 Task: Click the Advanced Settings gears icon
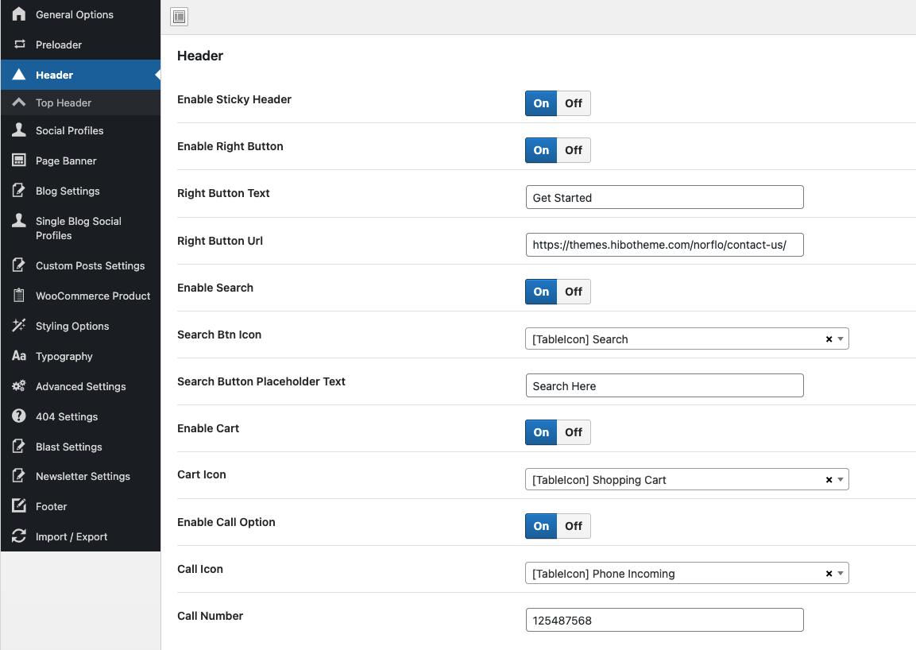(19, 386)
